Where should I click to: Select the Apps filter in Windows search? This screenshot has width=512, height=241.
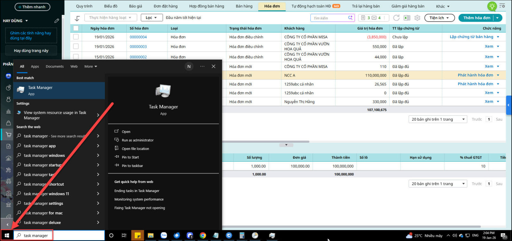(35, 67)
